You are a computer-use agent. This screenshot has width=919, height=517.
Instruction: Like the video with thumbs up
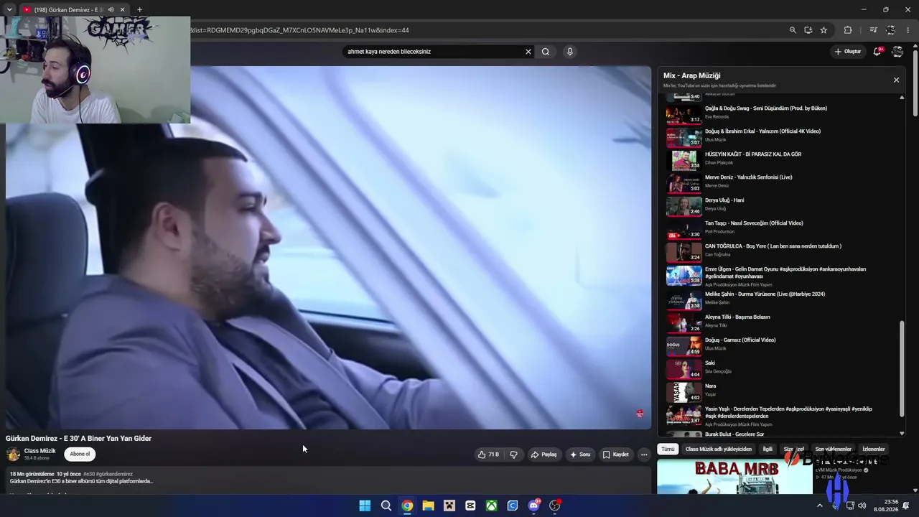click(488, 455)
